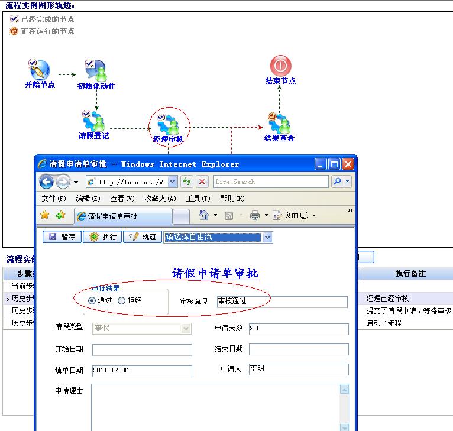
Task: Click the 开始日期 input field
Action: pos(142,350)
